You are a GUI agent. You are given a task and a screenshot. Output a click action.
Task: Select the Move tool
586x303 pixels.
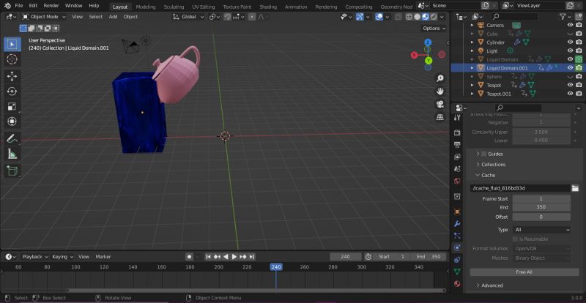point(12,77)
